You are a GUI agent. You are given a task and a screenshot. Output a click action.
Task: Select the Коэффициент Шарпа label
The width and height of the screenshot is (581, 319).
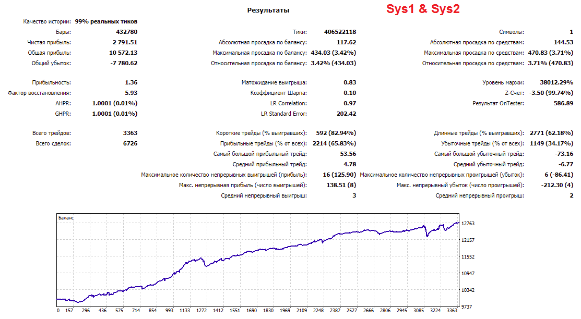point(279,93)
